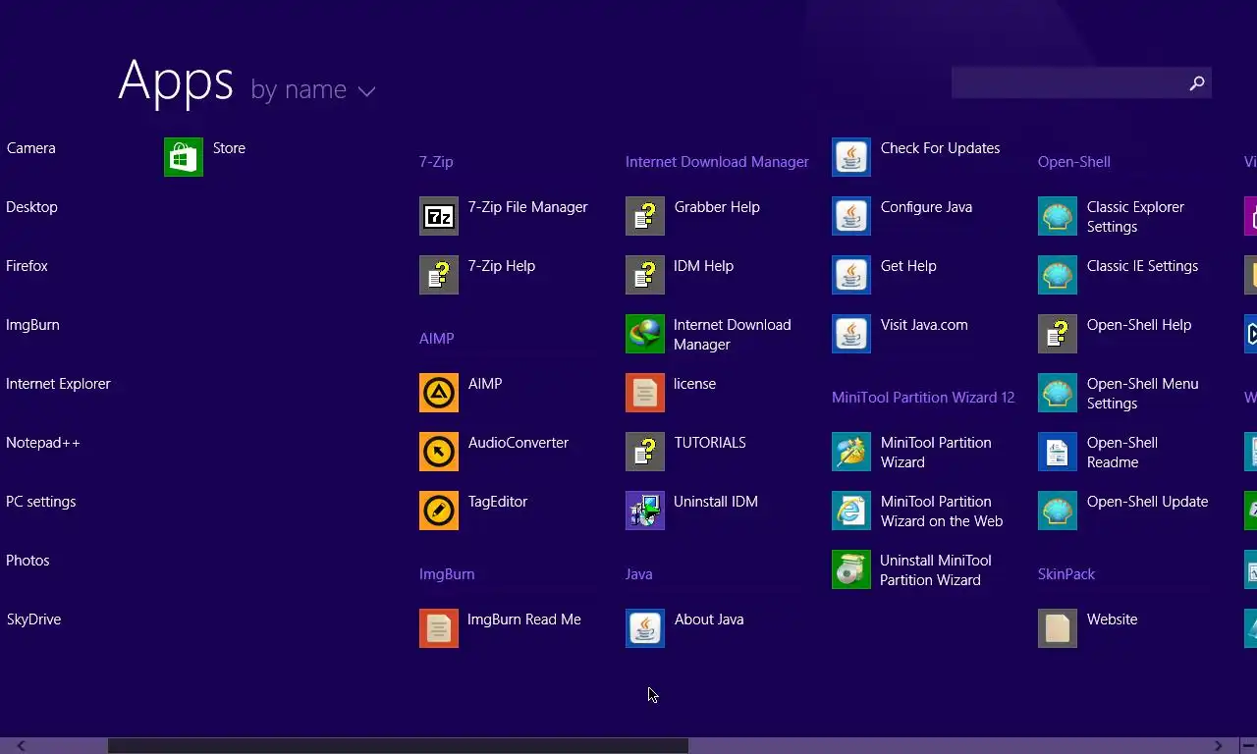Select the AIMP group header
The width and height of the screenshot is (1257, 754).
436,339
